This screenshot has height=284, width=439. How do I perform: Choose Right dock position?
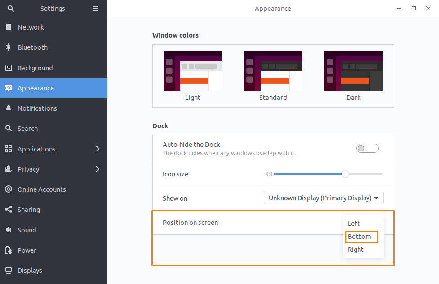coord(363,250)
